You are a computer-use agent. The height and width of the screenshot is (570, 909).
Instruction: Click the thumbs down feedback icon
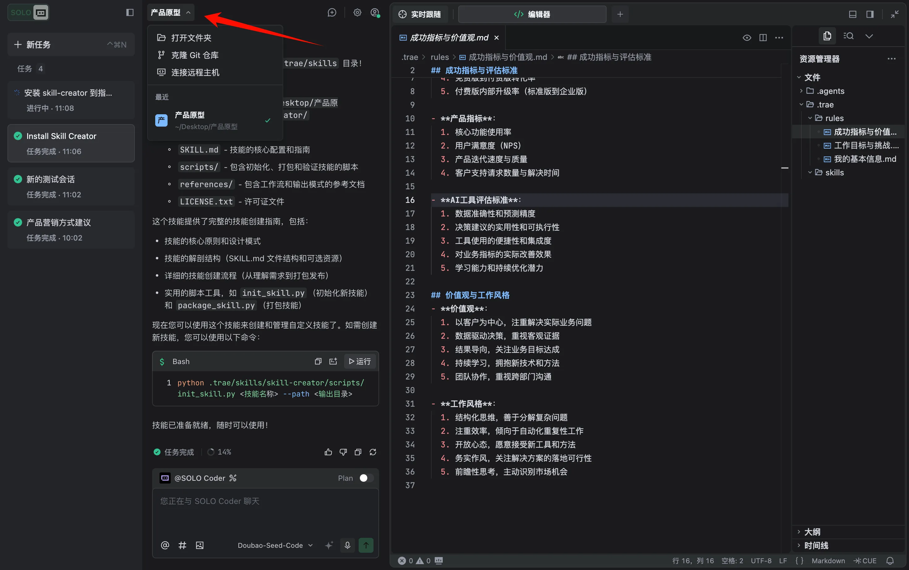tap(343, 452)
